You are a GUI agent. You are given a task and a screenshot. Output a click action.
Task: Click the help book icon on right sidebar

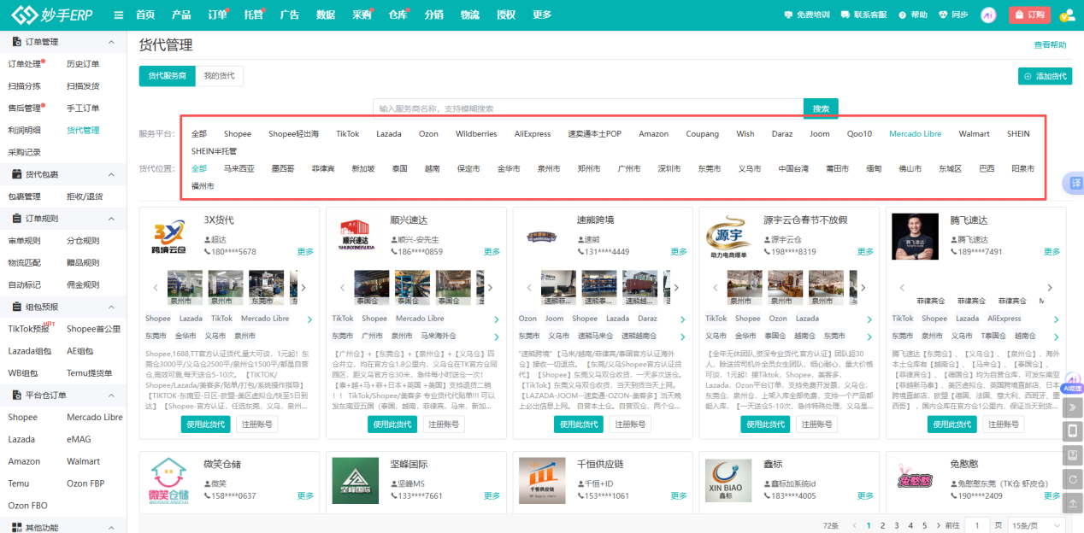1074,454
